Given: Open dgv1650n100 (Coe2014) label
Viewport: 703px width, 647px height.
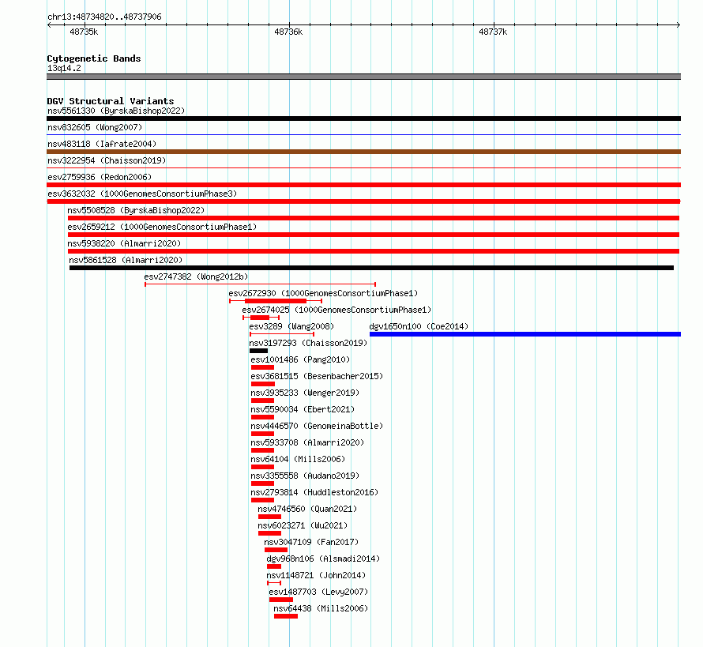Looking at the screenshot, I should pos(419,326).
